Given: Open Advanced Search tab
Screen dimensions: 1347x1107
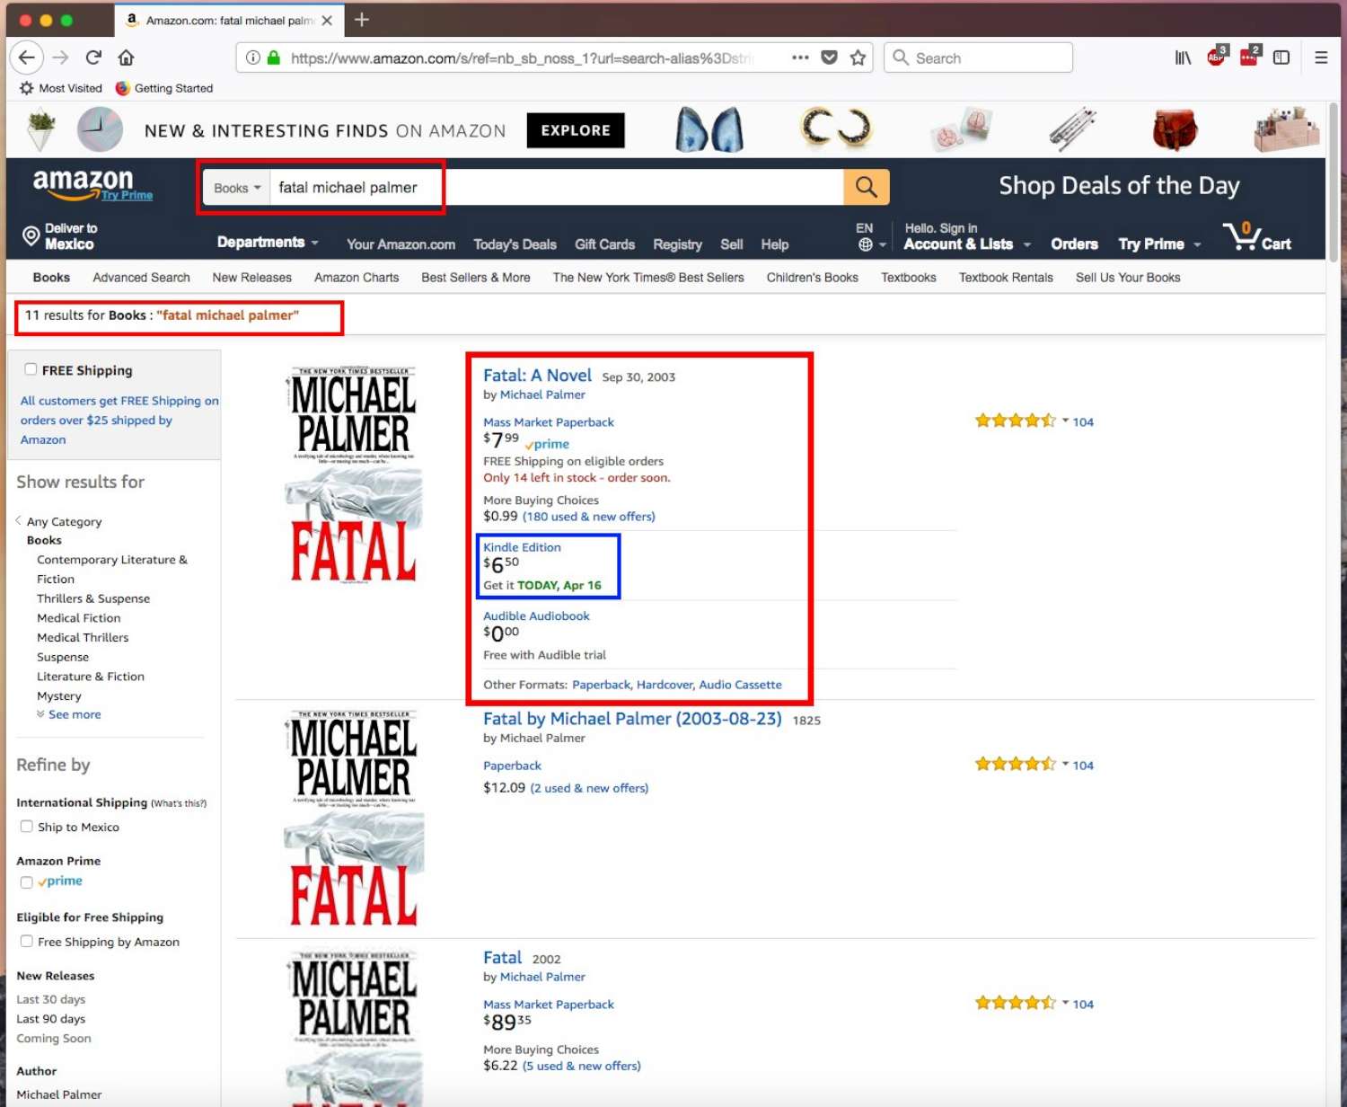Looking at the screenshot, I should [x=141, y=278].
